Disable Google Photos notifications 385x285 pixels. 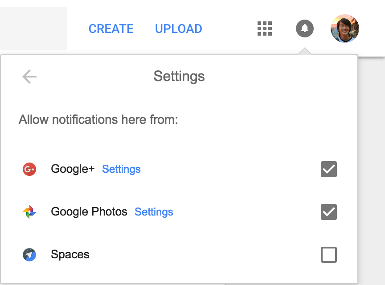pos(328,212)
